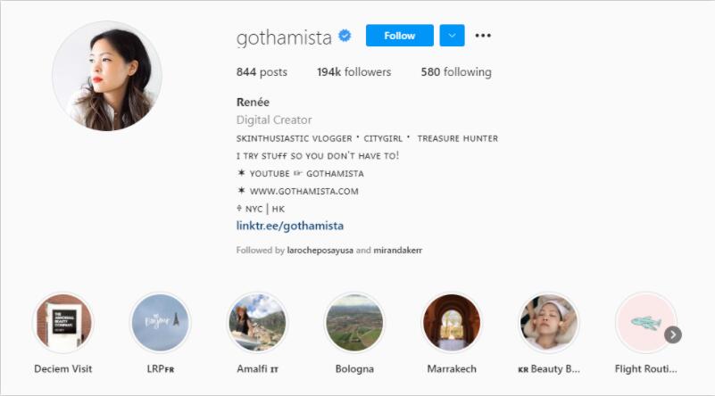Expand suggested accounts dropdown next to Follow

click(x=453, y=36)
